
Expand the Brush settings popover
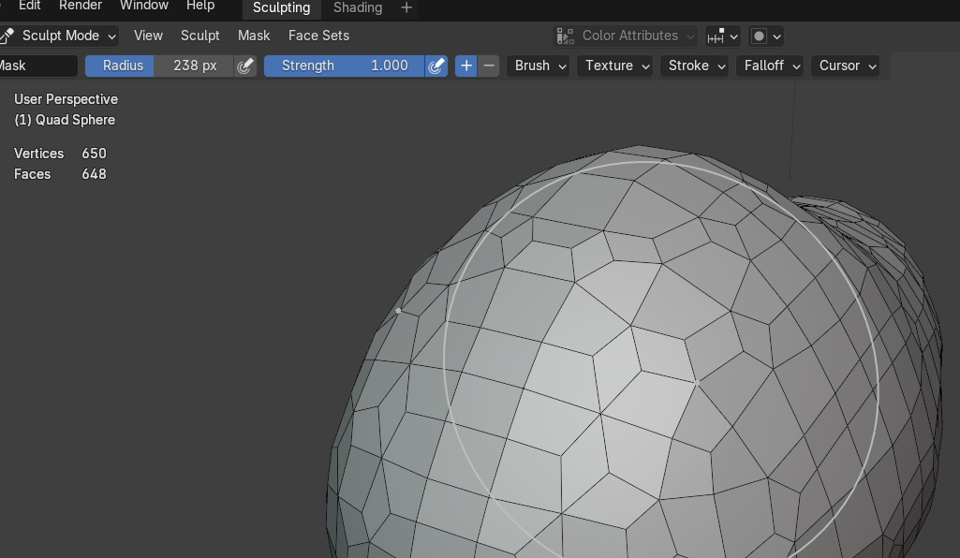click(539, 66)
